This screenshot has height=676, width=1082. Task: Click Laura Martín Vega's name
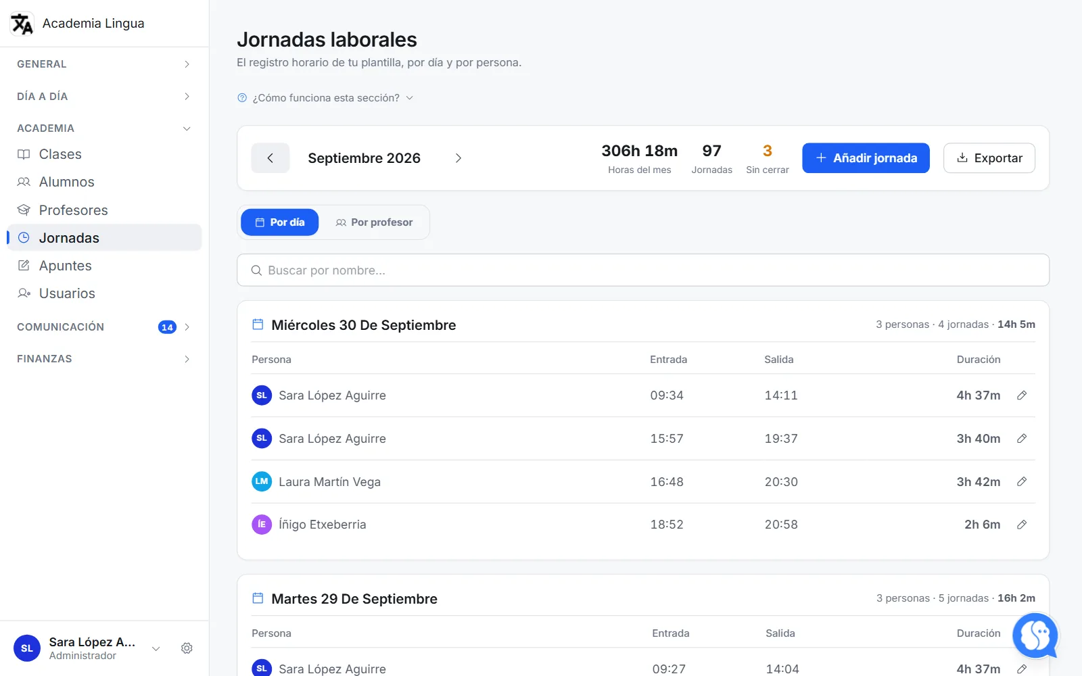pos(329,482)
